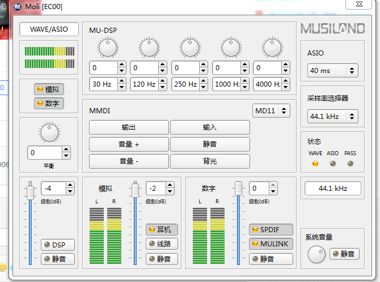Click the 系统音量 system volume knob
The width and height of the screenshot is (380, 282).
(316, 254)
